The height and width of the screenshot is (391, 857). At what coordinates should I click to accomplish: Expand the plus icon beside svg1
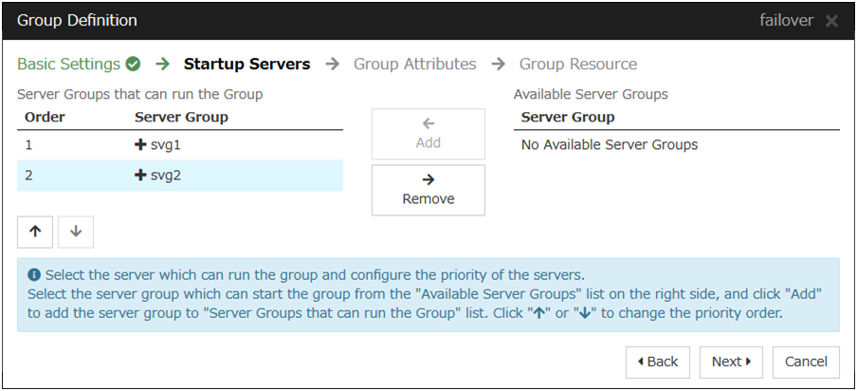[140, 145]
